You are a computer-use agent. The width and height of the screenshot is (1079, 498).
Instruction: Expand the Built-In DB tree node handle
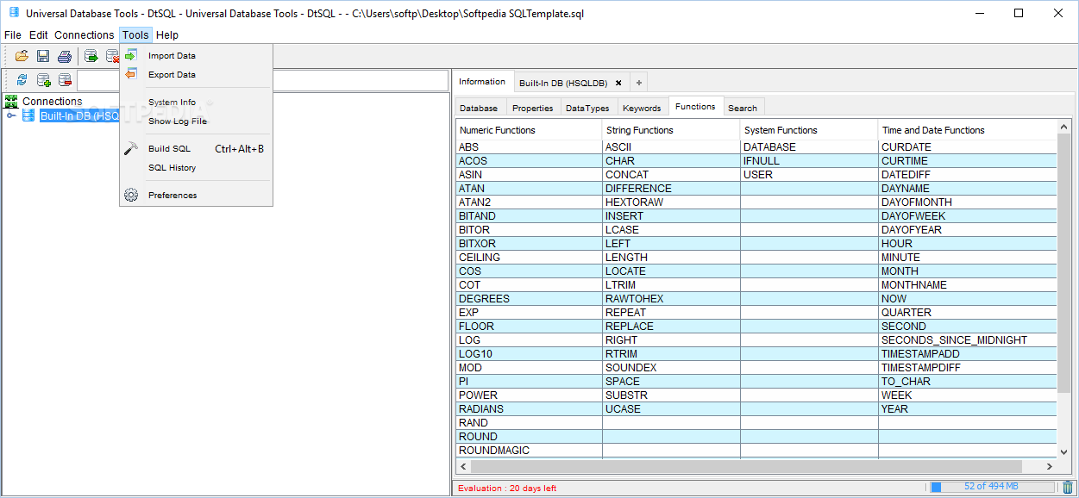pos(11,115)
